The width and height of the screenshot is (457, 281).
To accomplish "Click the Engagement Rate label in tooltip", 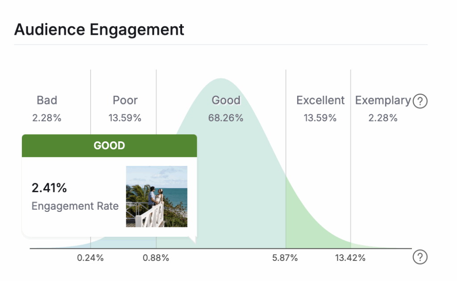I will [75, 206].
